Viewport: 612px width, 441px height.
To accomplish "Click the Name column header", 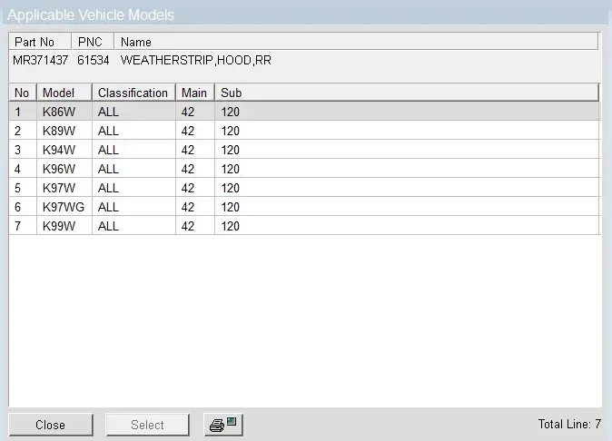I will (x=356, y=42).
